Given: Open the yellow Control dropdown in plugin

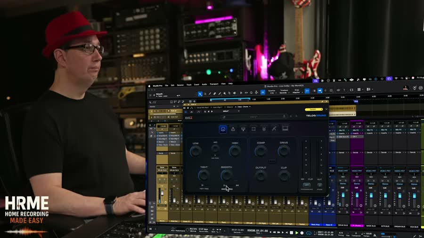Looking at the screenshot, I should click(314, 109).
